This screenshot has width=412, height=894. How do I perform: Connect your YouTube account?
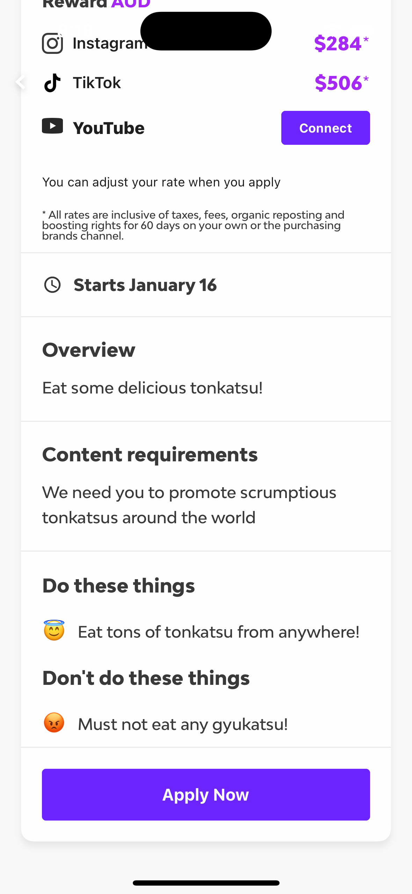(x=325, y=128)
